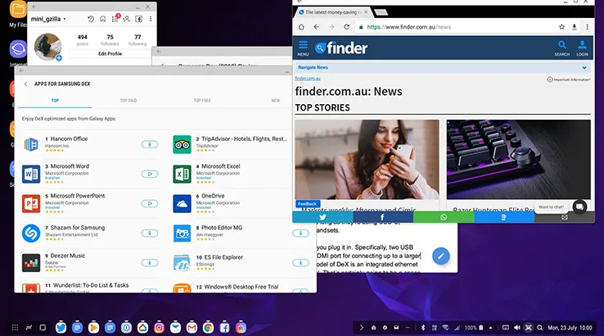Screen dimensions: 604x336
Task: Switch to the TOP FREE tab
Action: tap(202, 100)
